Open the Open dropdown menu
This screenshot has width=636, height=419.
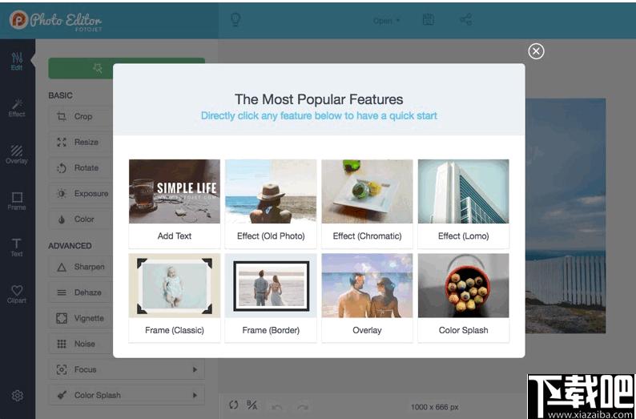coord(387,20)
